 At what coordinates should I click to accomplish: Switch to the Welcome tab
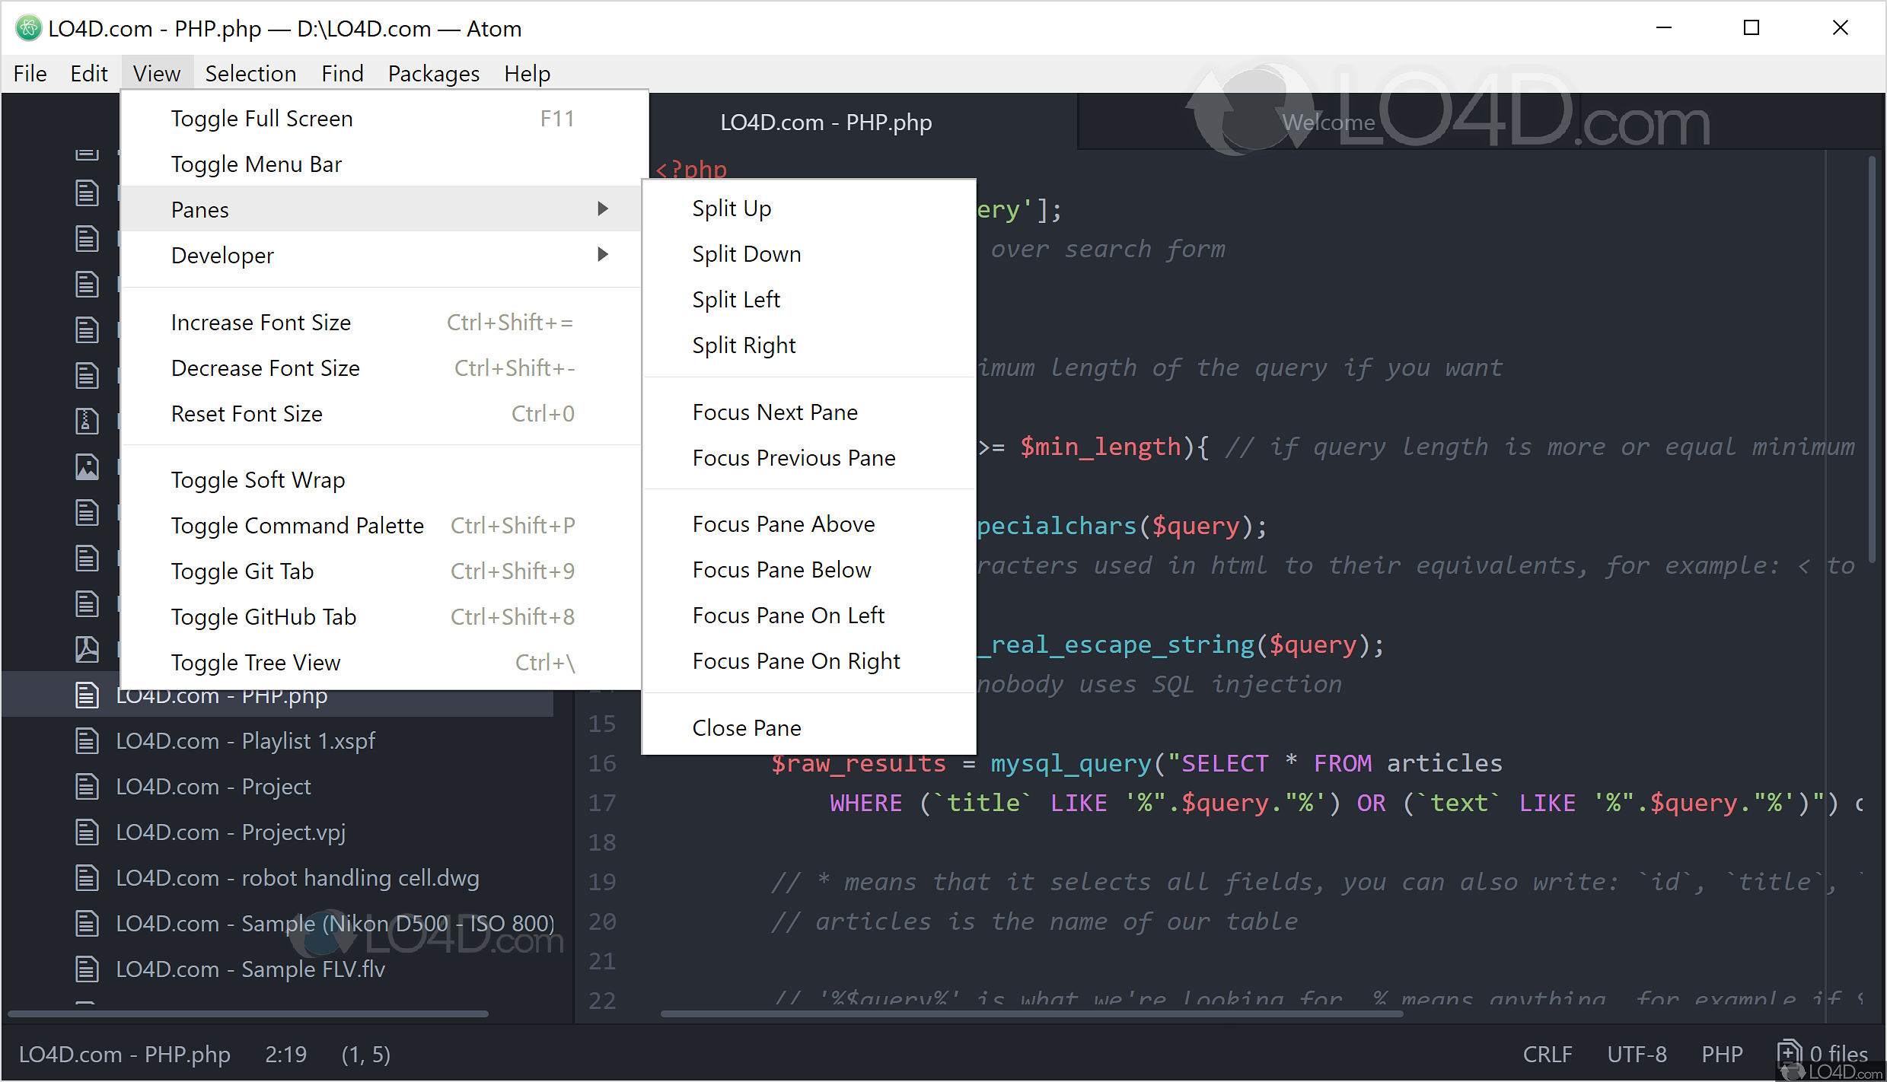1328,123
